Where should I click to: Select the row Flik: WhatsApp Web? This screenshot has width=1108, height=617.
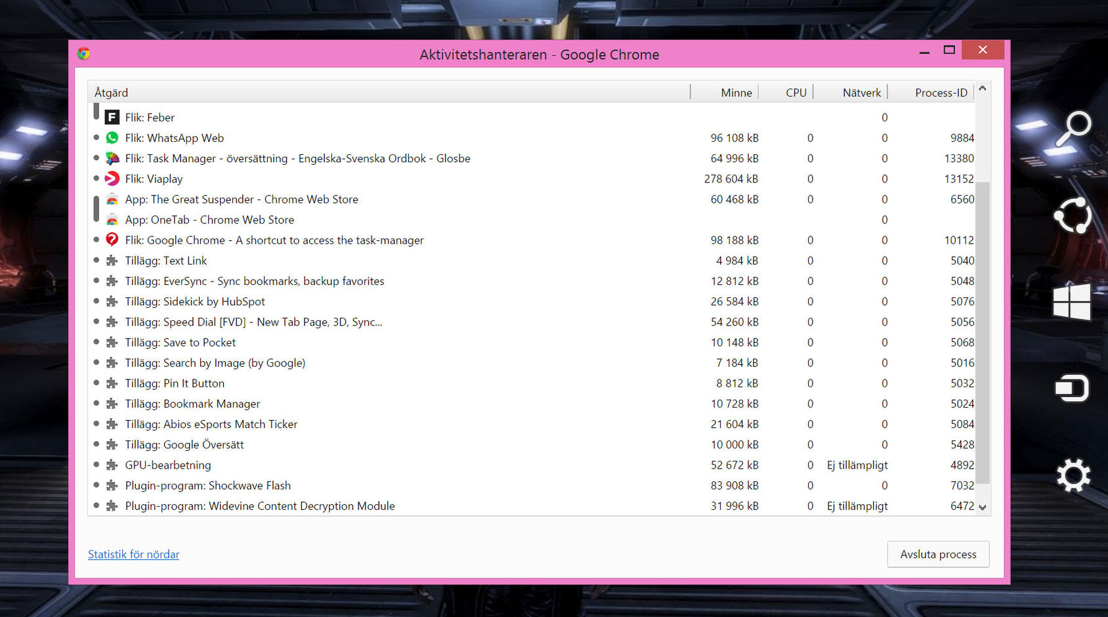[x=532, y=138]
